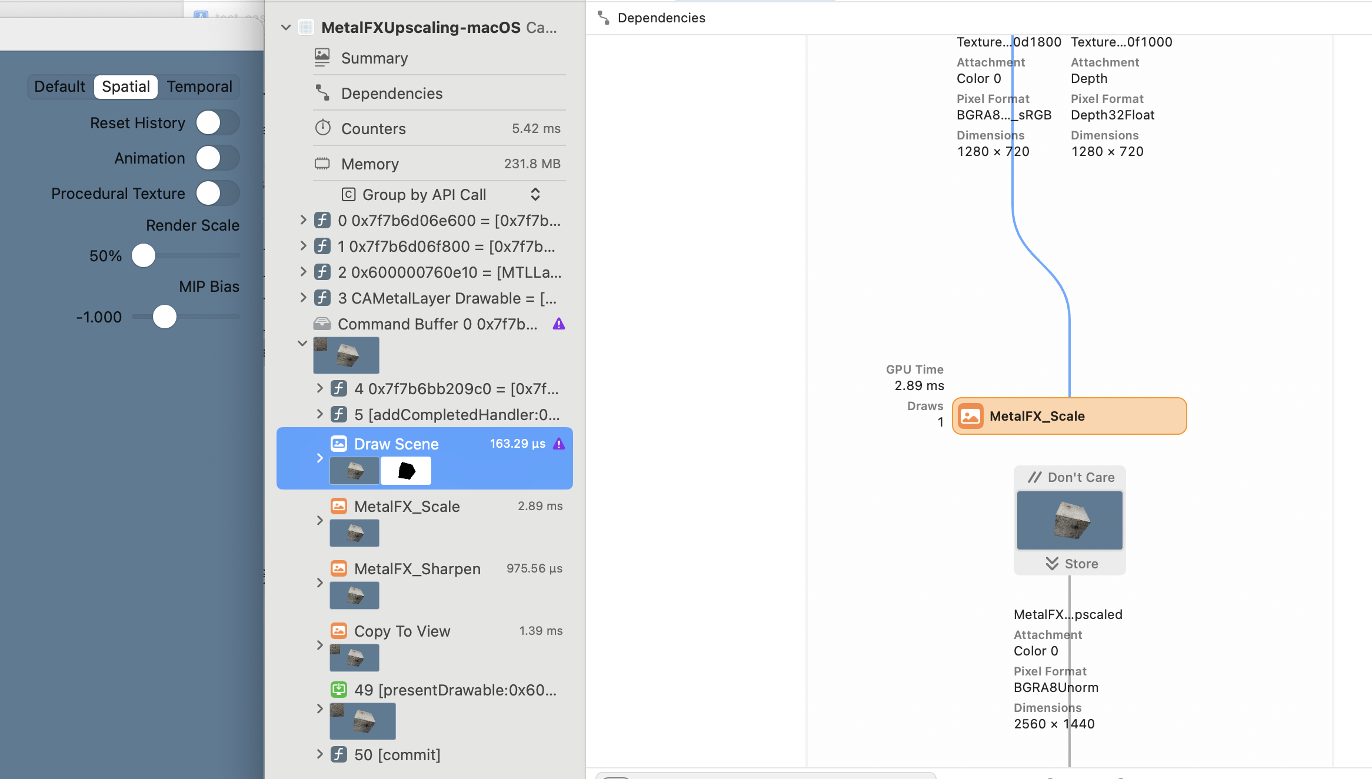Click the function icon beside 50 [commit]
Viewport: 1372px width, 779px height.
tap(339, 754)
